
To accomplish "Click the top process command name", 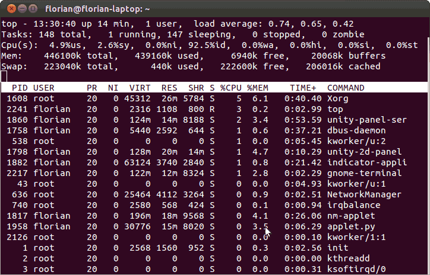I will (x=335, y=110).
